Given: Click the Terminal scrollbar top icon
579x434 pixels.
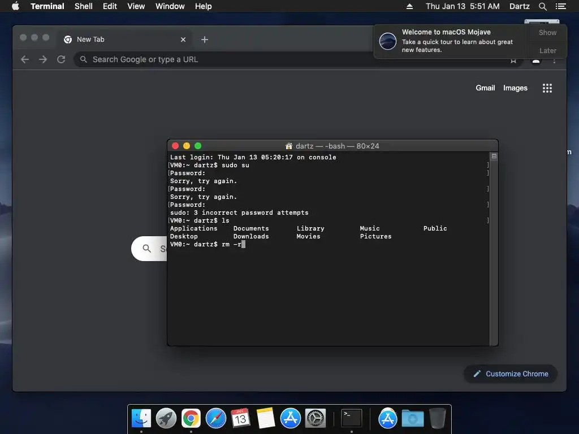Looking at the screenshot, I should 494,156.
